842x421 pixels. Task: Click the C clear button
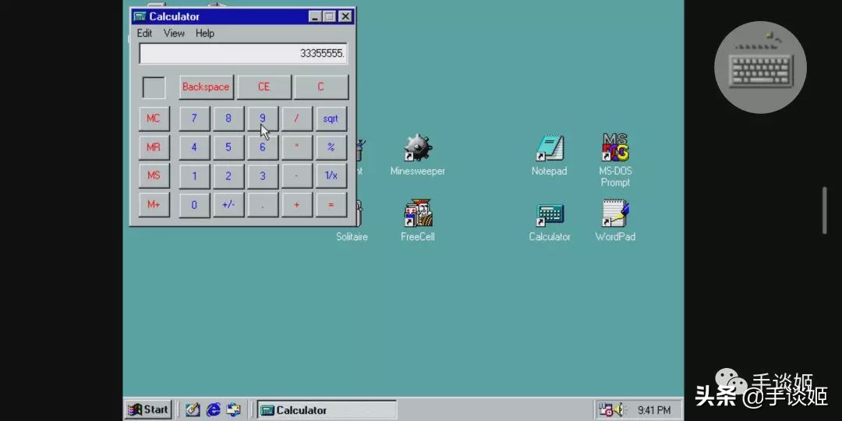point(321,87)
